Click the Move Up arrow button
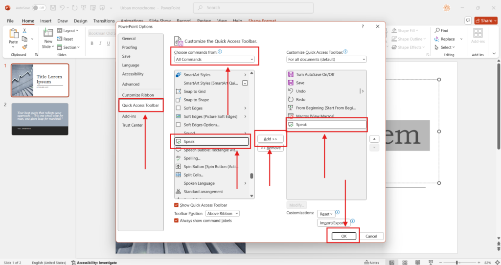Screen dimensions: 501x265 374,139
